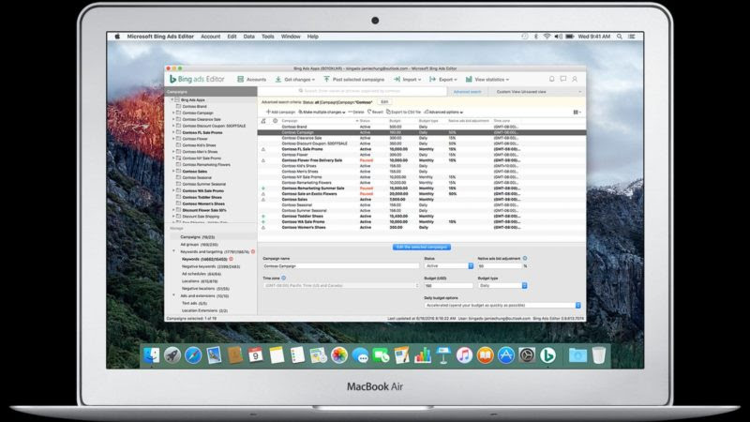Open Safari from the Dock
This screenshot has height=422, width=750.
pyautogui.click(x=193, y=355)
